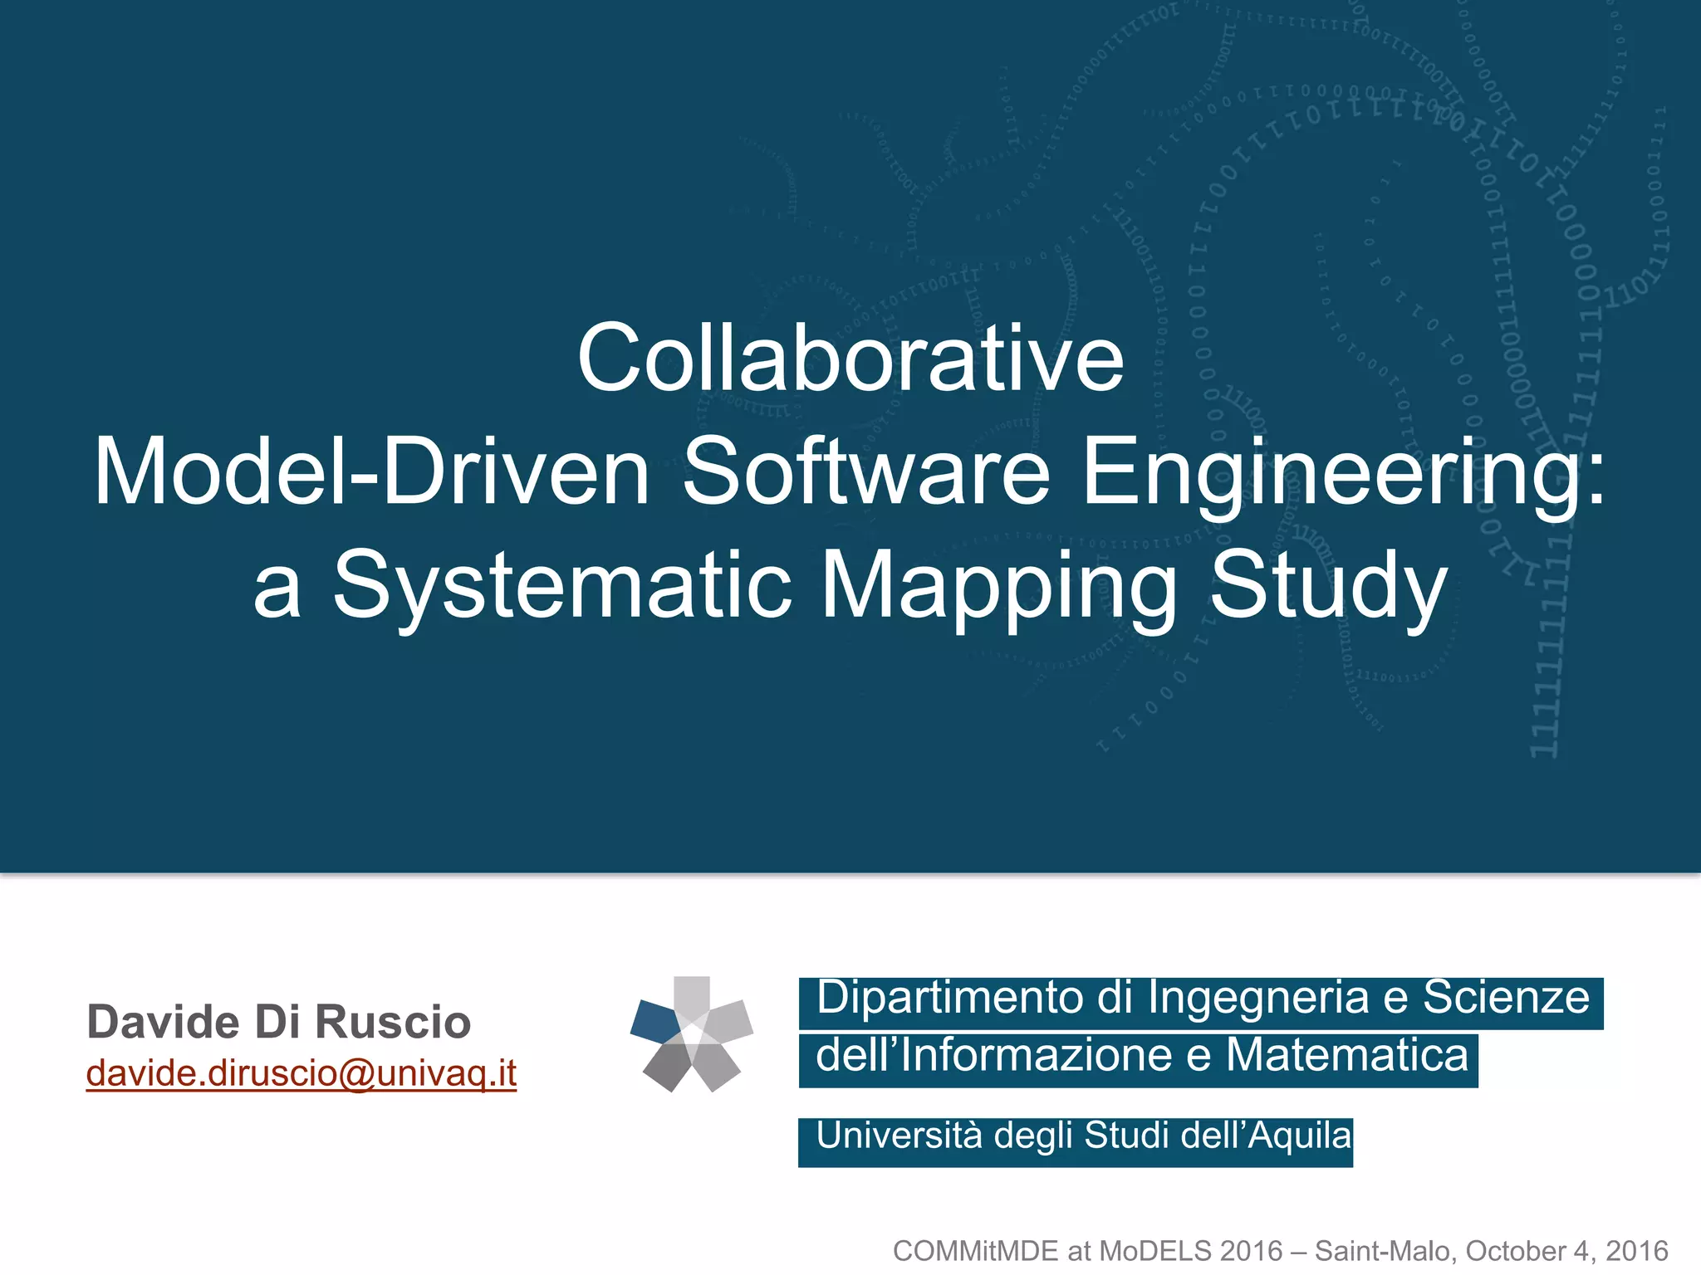The image size is (1701, 1275).
Task: Click the bottom-right gray logo segment
Action: pyautogui.click(x=715, y=1066)
